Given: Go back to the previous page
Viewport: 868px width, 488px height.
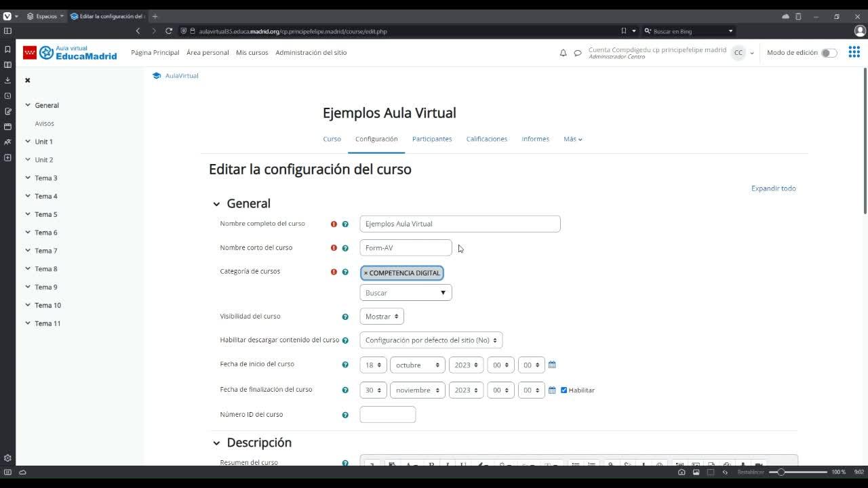Looking at the screenshot, I should click(138, 31).
